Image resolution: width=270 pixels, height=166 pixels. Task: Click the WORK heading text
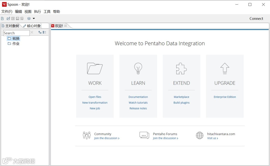(95, 83)
